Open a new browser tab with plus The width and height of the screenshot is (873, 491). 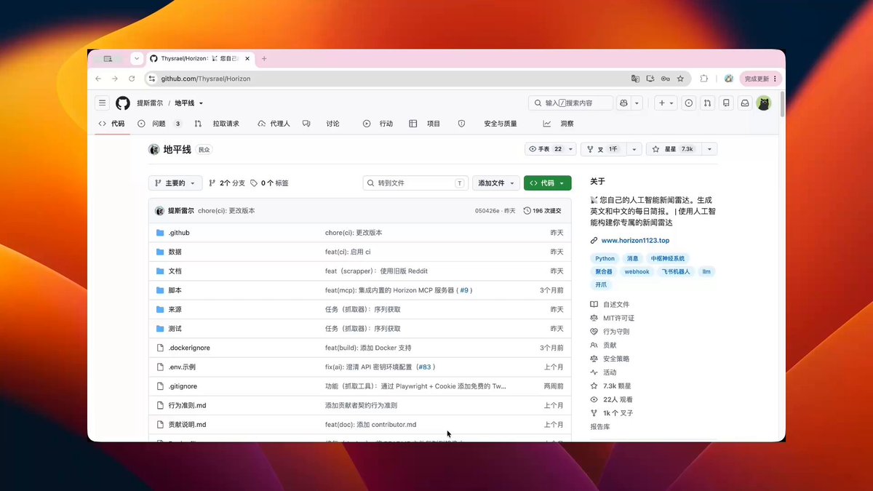[x=264, y=59]
